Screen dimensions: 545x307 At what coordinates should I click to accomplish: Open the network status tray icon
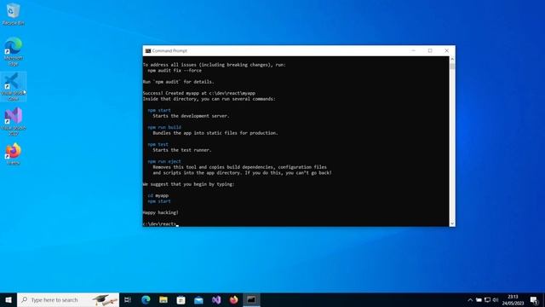tap(487, 299)
